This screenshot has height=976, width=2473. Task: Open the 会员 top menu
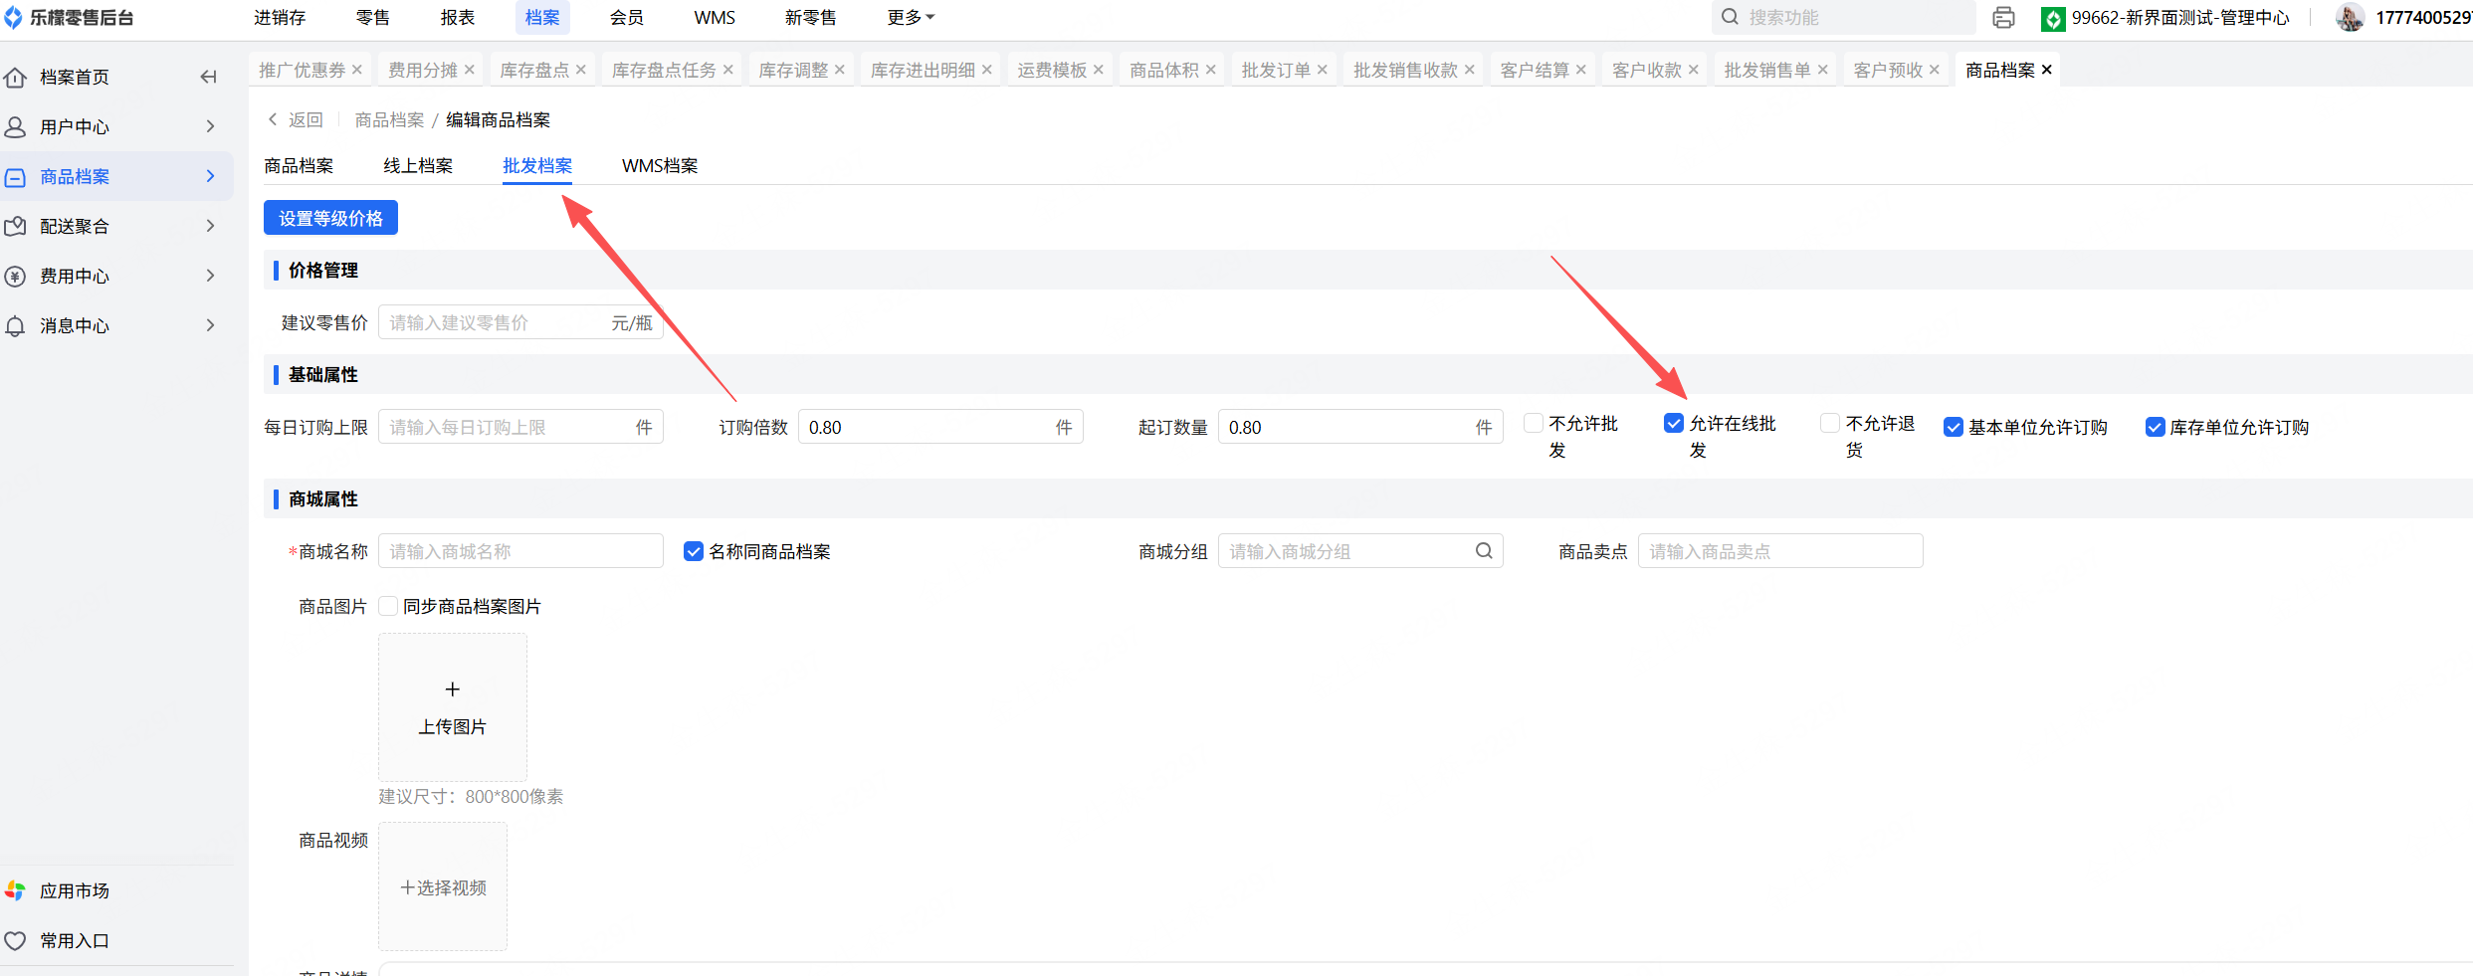tap(627, 18)
